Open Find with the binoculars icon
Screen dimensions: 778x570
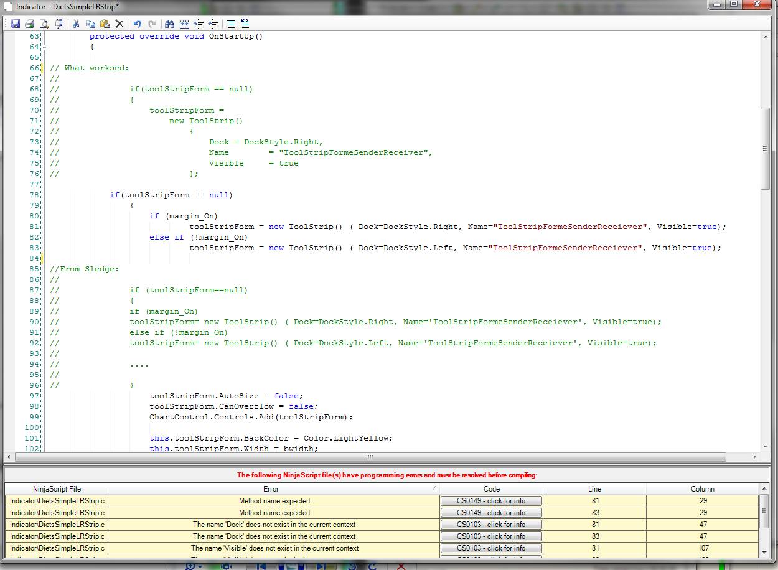coord(169,24)
